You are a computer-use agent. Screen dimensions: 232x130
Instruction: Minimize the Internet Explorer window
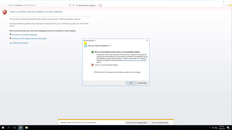click(218, 2)
